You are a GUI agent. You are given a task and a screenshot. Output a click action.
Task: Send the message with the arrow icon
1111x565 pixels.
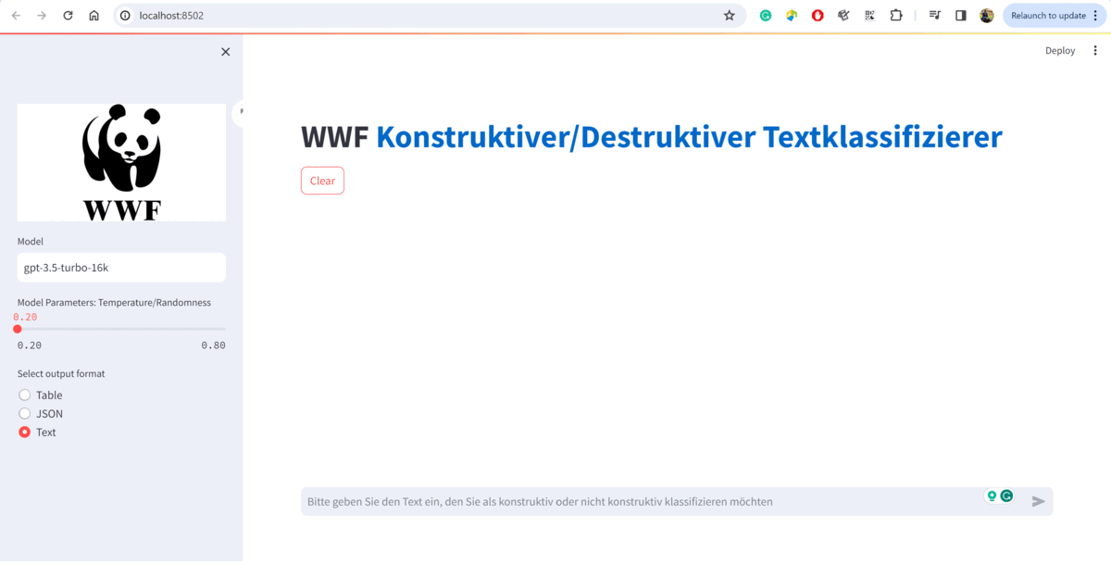pos(1038,501)
